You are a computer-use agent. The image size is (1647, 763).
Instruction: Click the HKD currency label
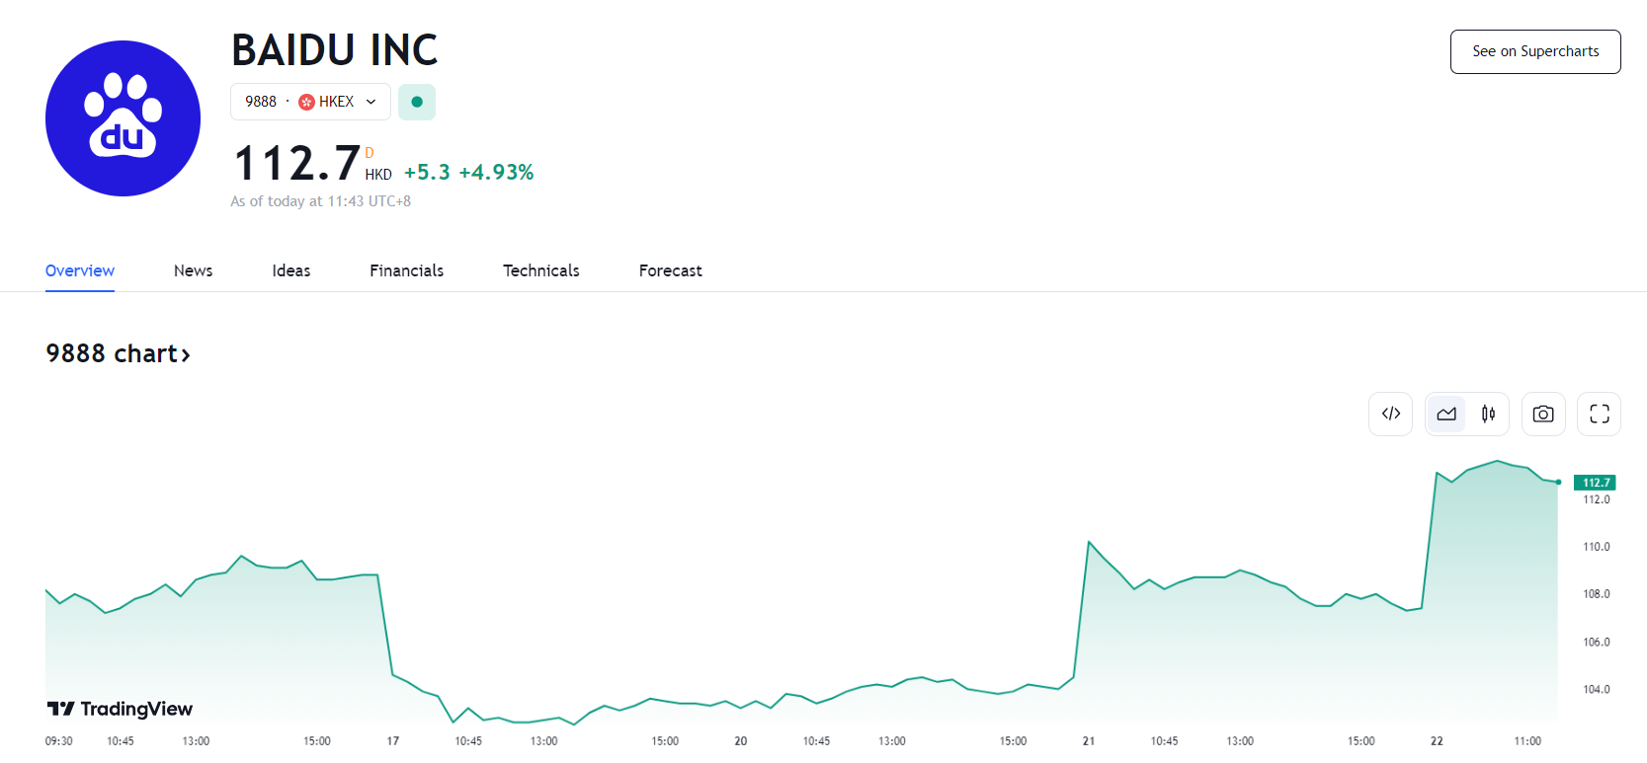[378, 175]
